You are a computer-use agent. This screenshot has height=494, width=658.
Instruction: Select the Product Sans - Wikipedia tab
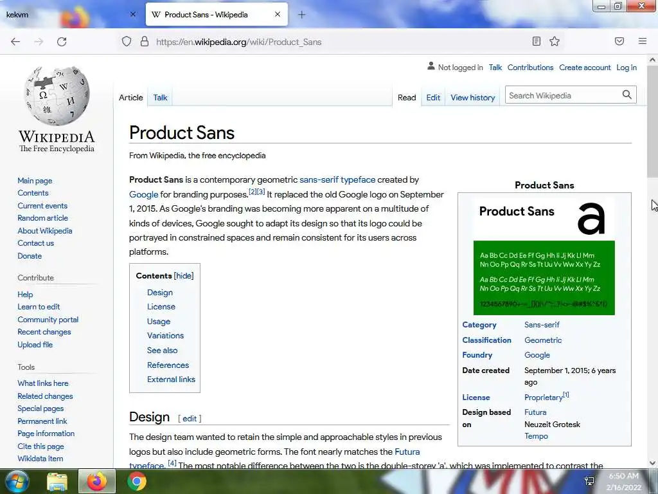click(217, 15)
